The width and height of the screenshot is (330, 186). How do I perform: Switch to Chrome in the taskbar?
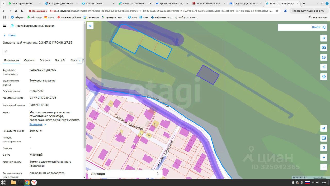pos(27,182)
